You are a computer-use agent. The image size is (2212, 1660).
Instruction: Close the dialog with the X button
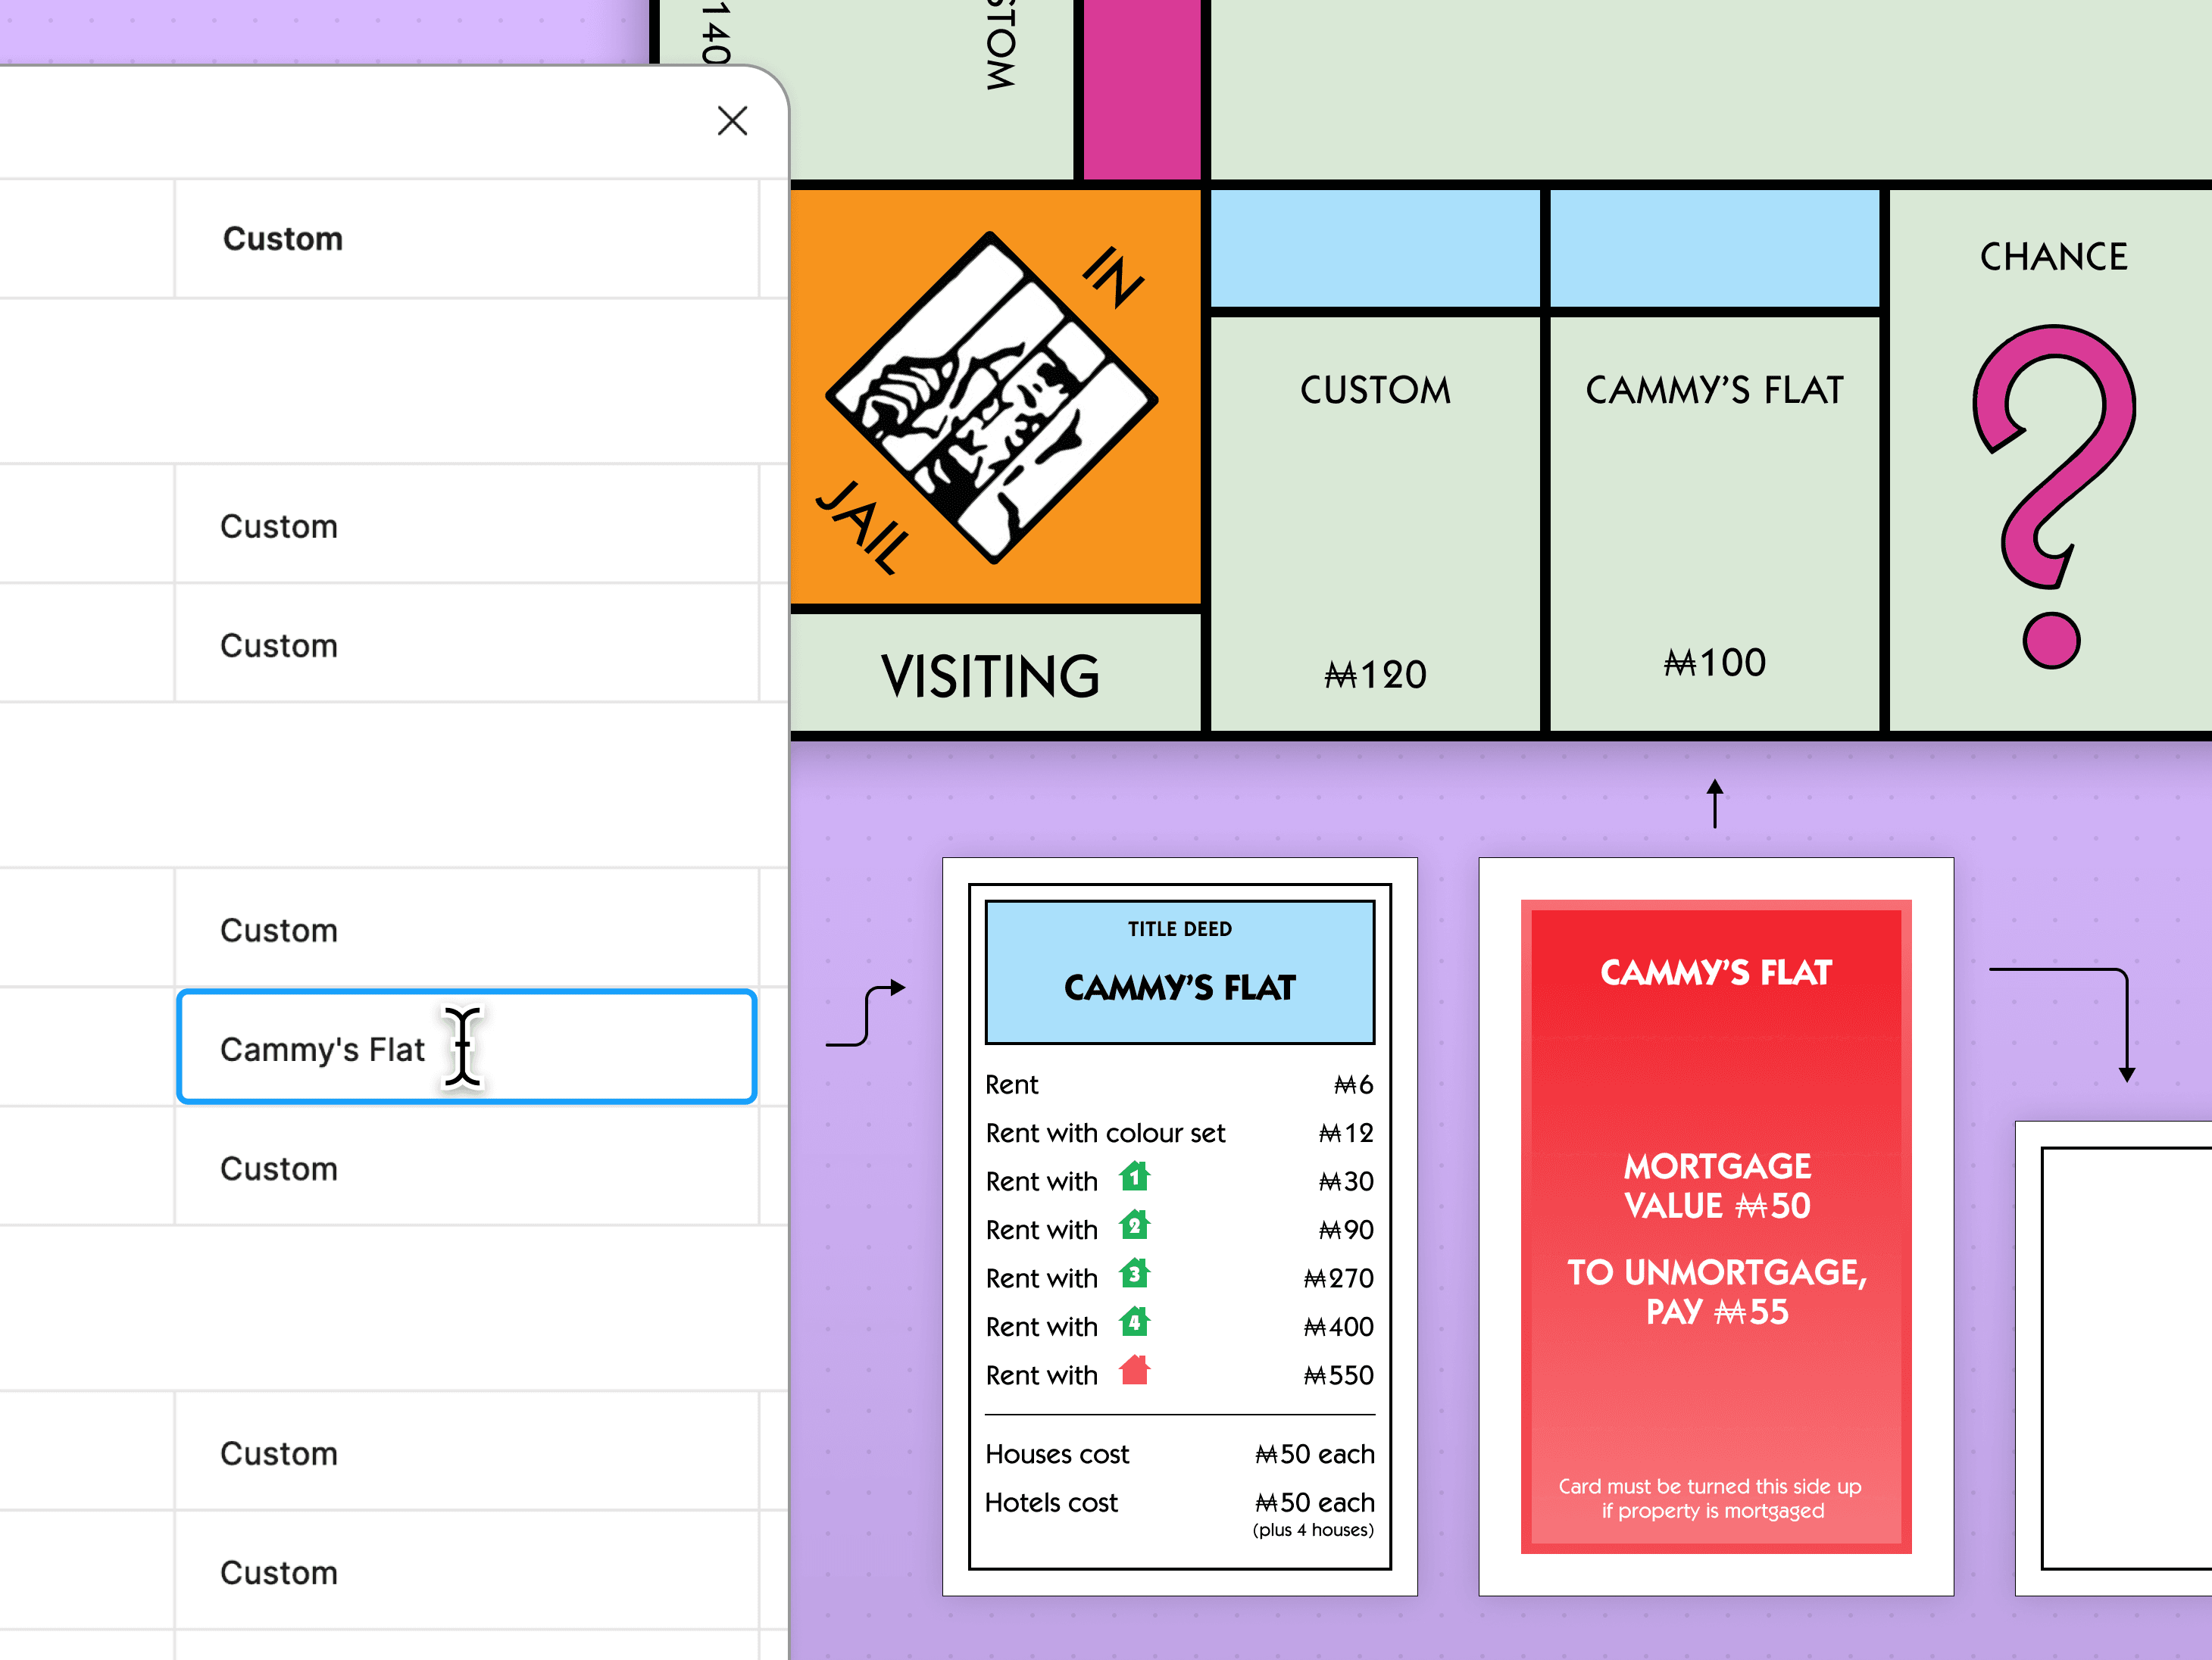(x=732, y=121)
